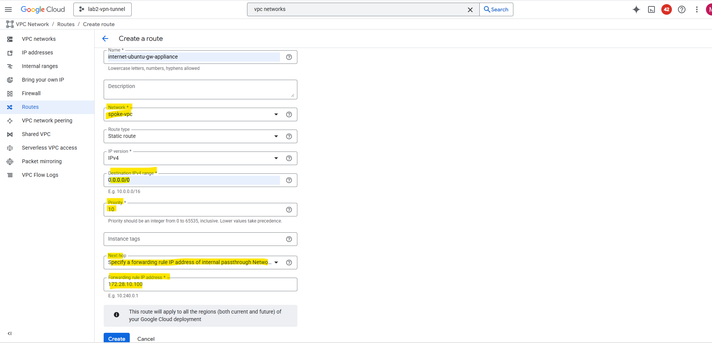Click the VPC Flow Logs sidebar icon
This screenshot has height=343, width=712.
point(10,175)
